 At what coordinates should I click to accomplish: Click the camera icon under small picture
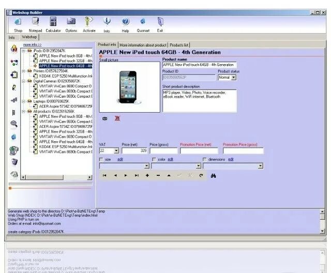point(104,118)
